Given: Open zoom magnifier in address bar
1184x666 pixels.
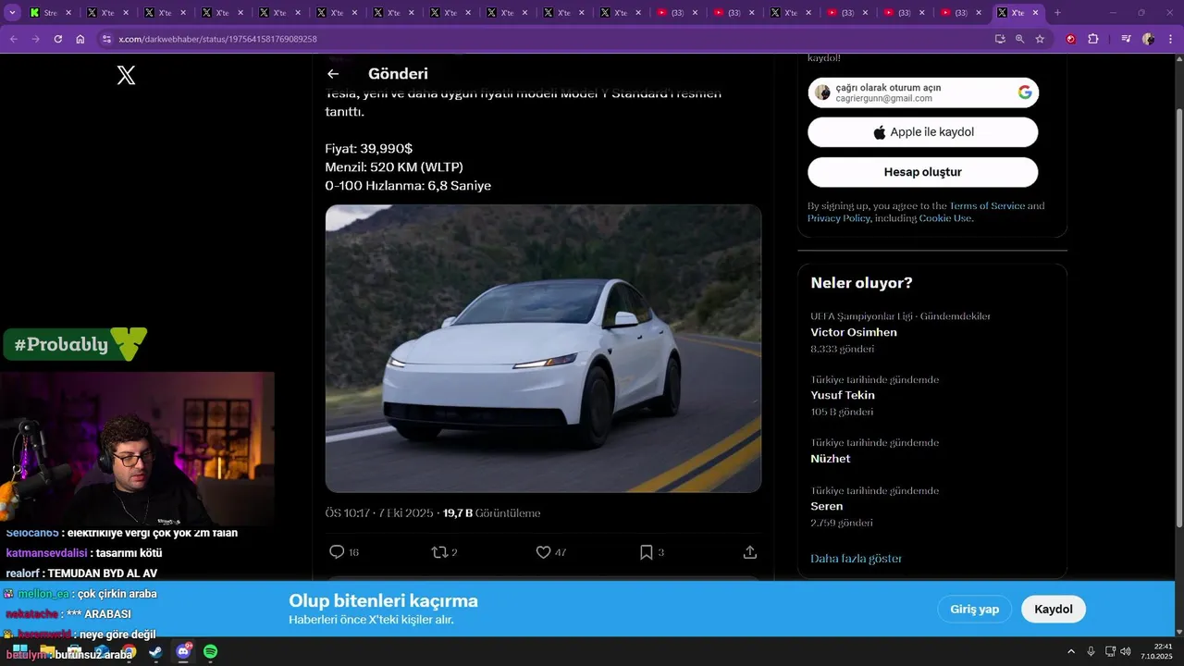Looking at the screenshot, I should 1019,39.
